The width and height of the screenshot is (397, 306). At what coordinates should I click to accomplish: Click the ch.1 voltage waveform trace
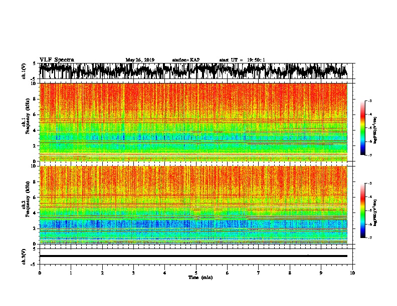coord(193,70)
